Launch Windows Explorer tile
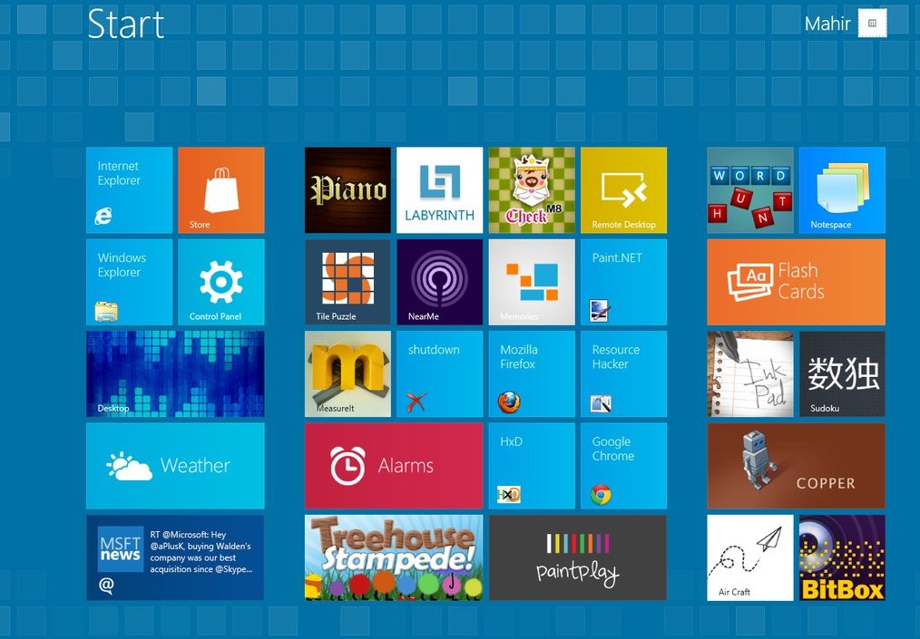Viewport: 920px width, 639px height. click(x=129, y=282)
